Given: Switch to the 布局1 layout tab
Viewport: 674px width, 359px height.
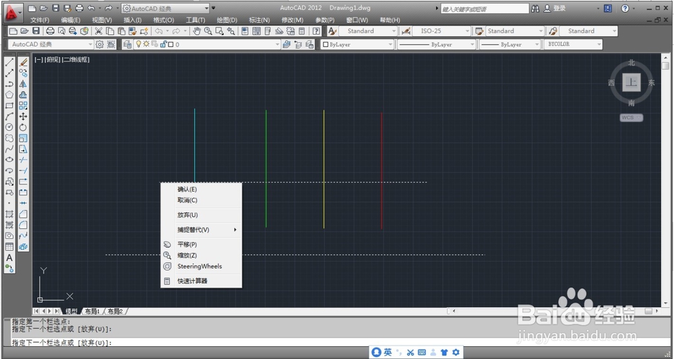Looking at the screenshot, I should pos(92,311).
